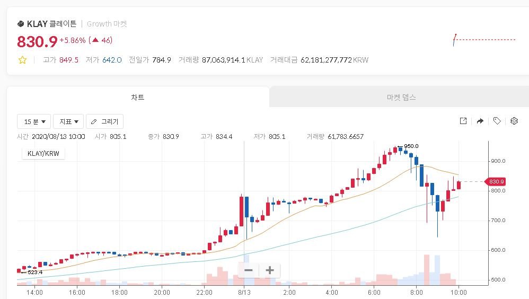The image size is (529, 299).
Task: Open the 15분 time interval dropdown
Action: 34,121
